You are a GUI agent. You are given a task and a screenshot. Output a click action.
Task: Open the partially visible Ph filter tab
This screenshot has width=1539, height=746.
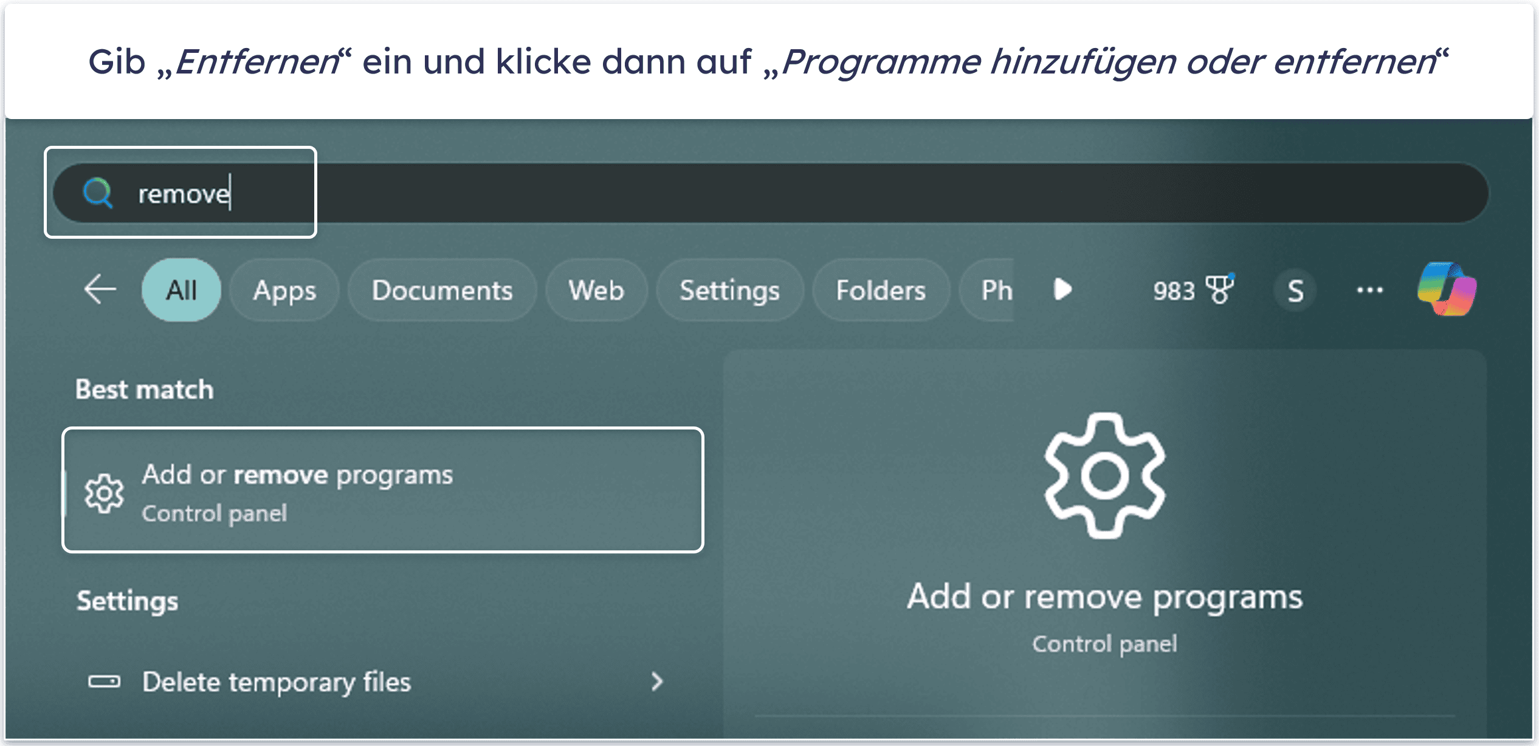click(x=988, y=290)
